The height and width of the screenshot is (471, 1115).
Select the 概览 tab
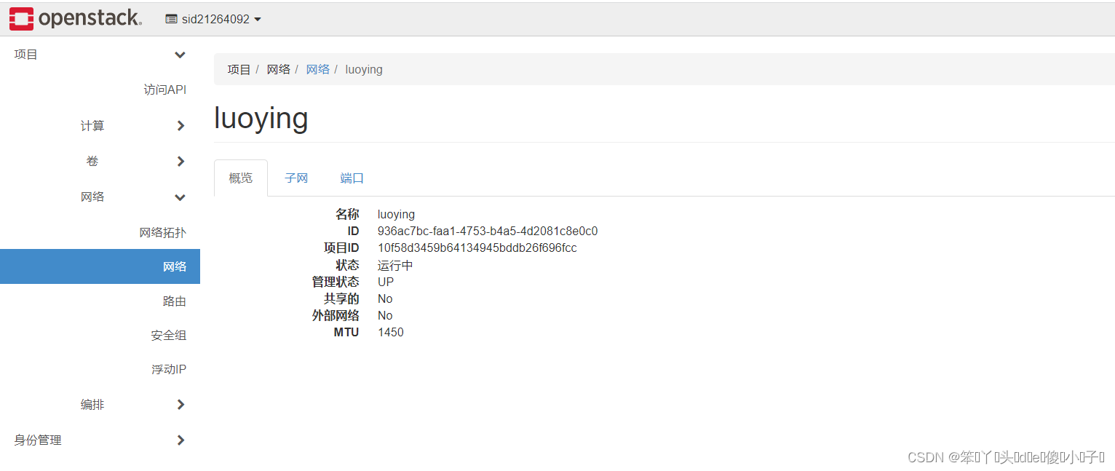(x=241, y=177)
